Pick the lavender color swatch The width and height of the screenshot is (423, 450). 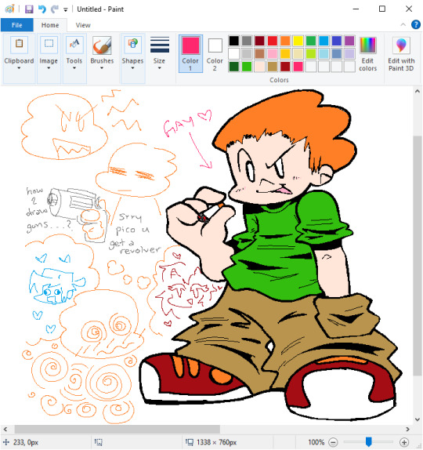pos(349,53)
